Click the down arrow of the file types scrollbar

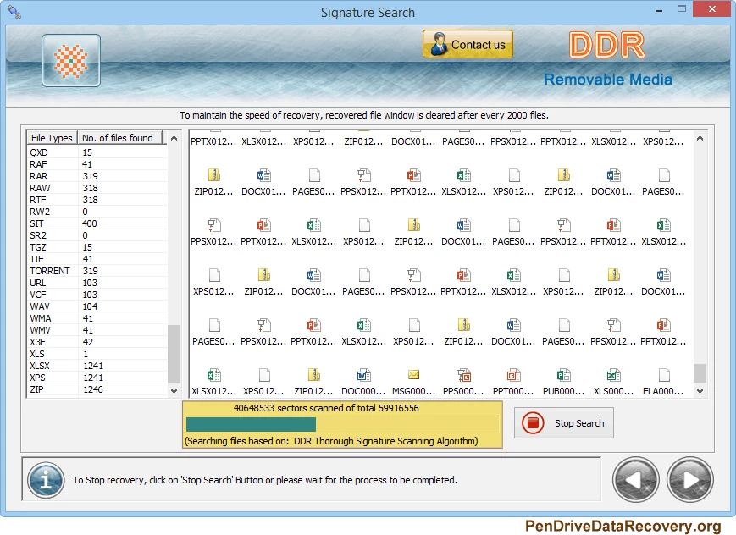(174, 389)
